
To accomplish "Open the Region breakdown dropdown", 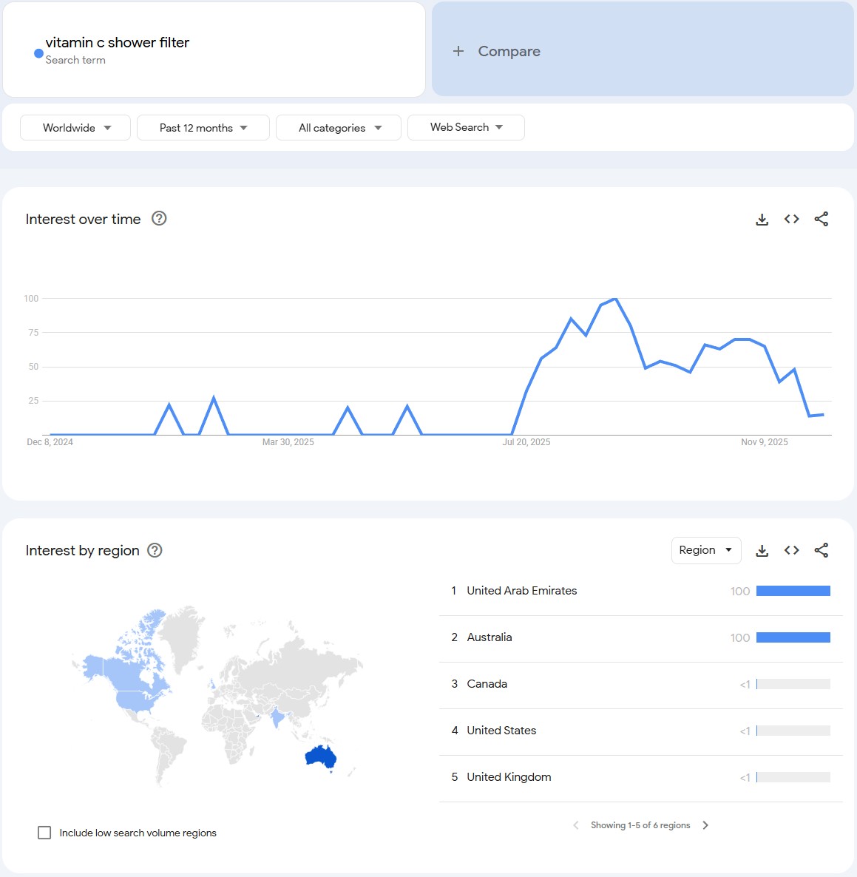I will (x=705, y=550).
